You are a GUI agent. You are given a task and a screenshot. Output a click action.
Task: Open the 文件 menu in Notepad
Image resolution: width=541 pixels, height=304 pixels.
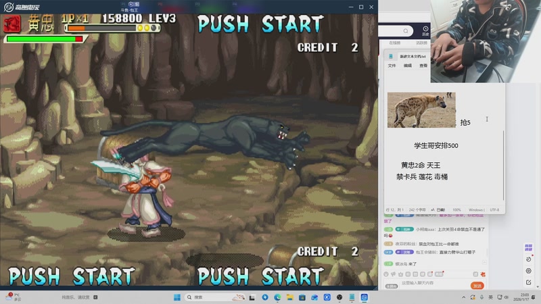click(x=392, y=66)
